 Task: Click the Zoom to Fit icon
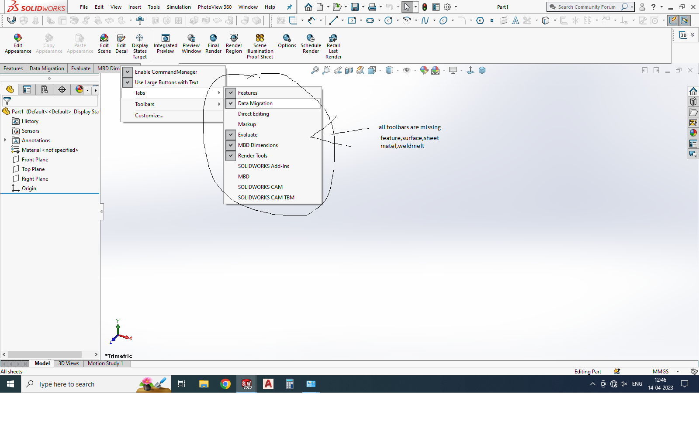[315, 70]
